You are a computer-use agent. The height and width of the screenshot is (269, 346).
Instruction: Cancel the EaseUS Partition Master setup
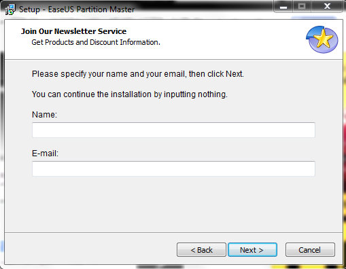click(x=310, y=250)
